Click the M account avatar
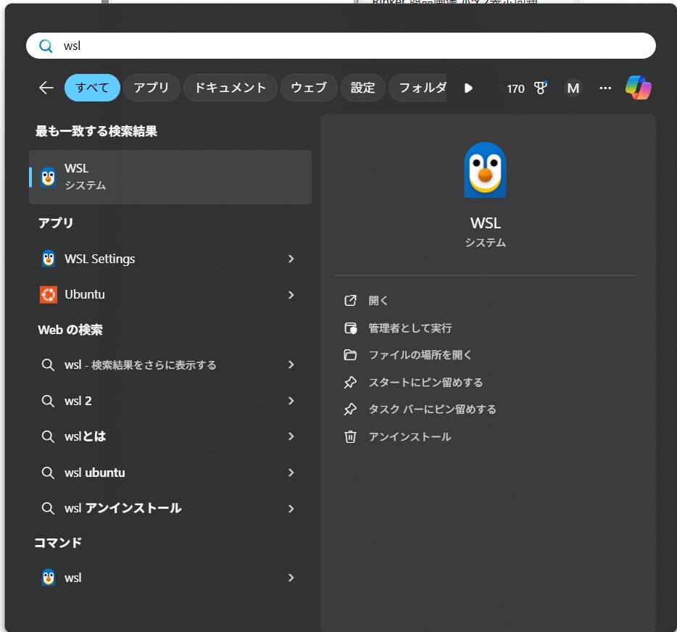This screenshot has height=632, width=677. [x=573, y=88]
